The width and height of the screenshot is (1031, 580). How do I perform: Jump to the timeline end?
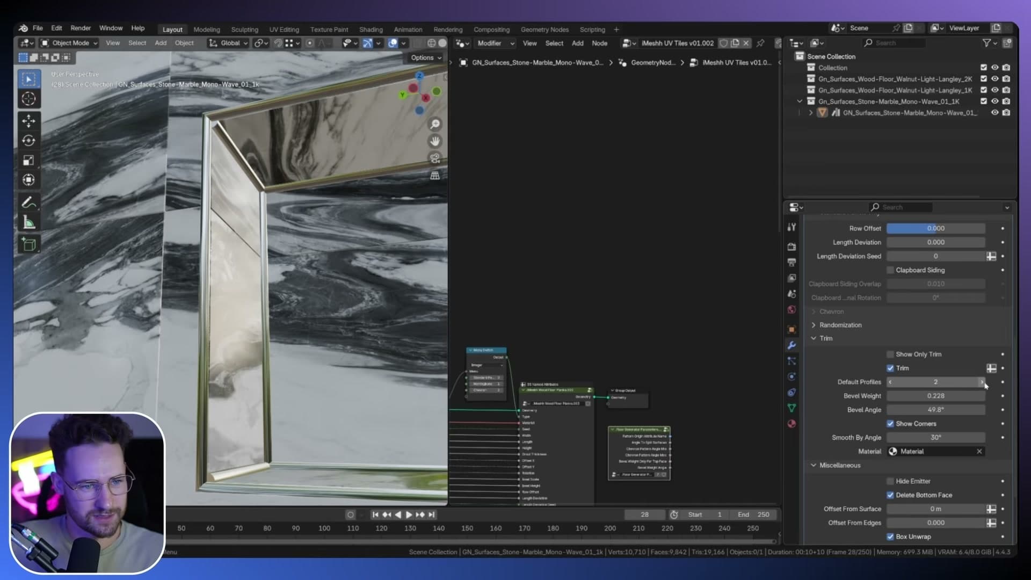point(431,514)
